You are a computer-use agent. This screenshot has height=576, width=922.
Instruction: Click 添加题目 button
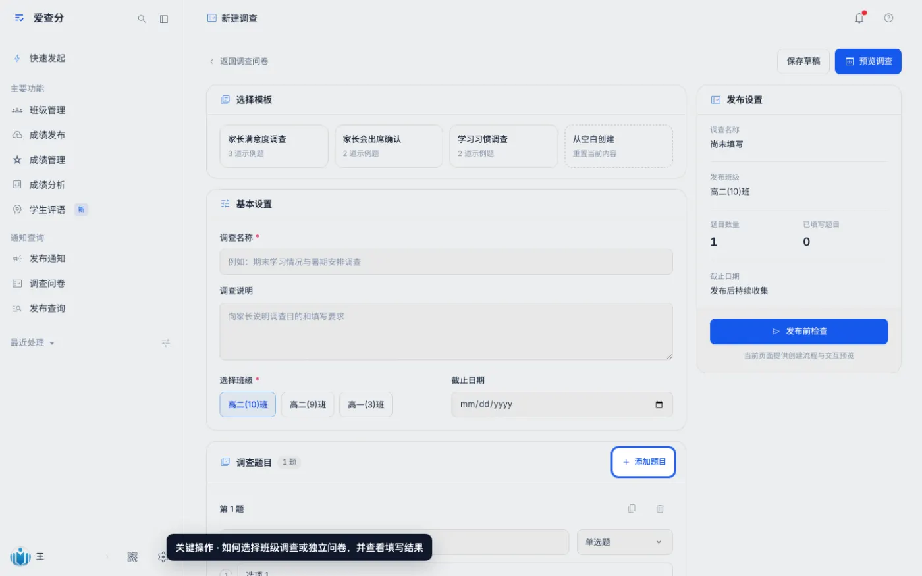[x=643, y=462]
